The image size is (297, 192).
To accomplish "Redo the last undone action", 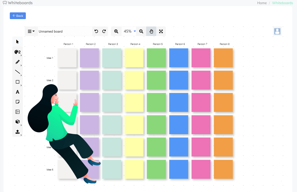I will pyautogui.click(x=104, y=32).
